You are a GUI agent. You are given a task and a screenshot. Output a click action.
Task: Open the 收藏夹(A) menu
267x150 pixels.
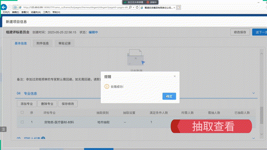tap(36, 12)
